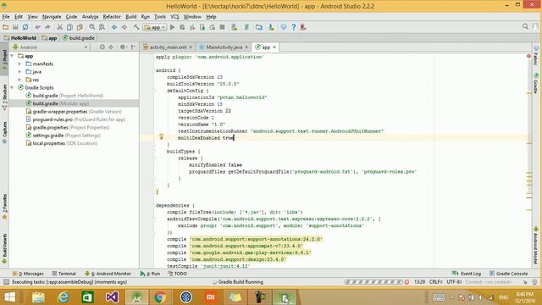Click the Search Everywhere magnifier icon
The width and height of the screenshot is (542, 305).
coord(525,26)
